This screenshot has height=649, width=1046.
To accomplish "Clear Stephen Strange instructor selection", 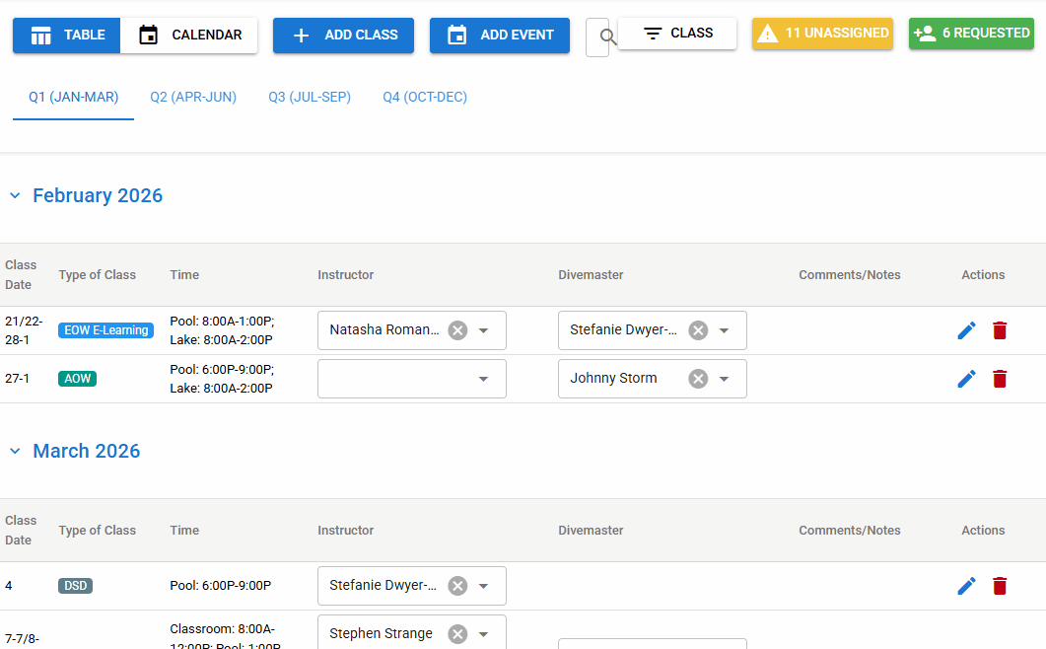I will [x=457, y=634].
